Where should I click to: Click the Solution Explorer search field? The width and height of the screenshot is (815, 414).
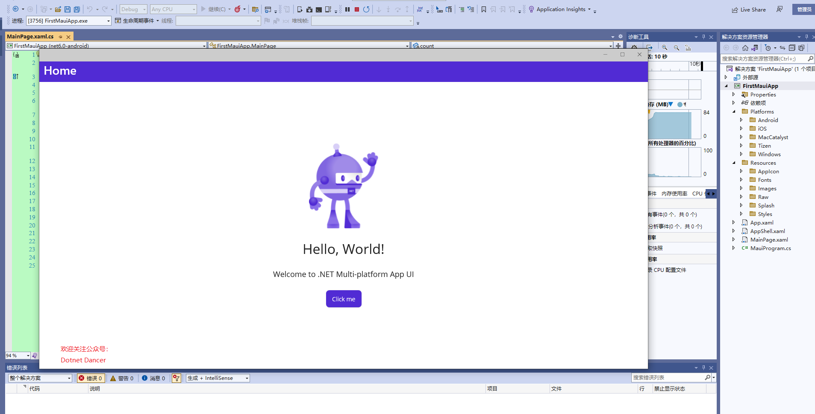pos(763,59)
